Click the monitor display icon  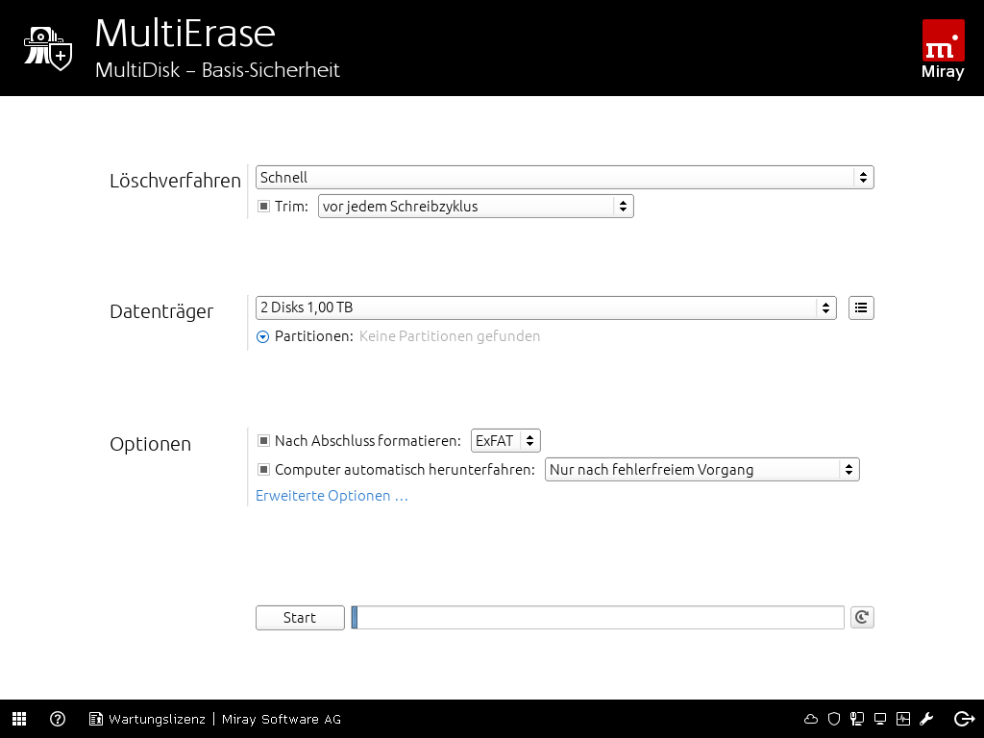880,719
